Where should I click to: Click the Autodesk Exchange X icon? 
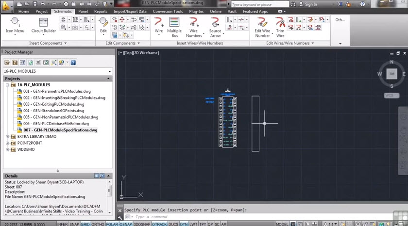coord(340,4)
